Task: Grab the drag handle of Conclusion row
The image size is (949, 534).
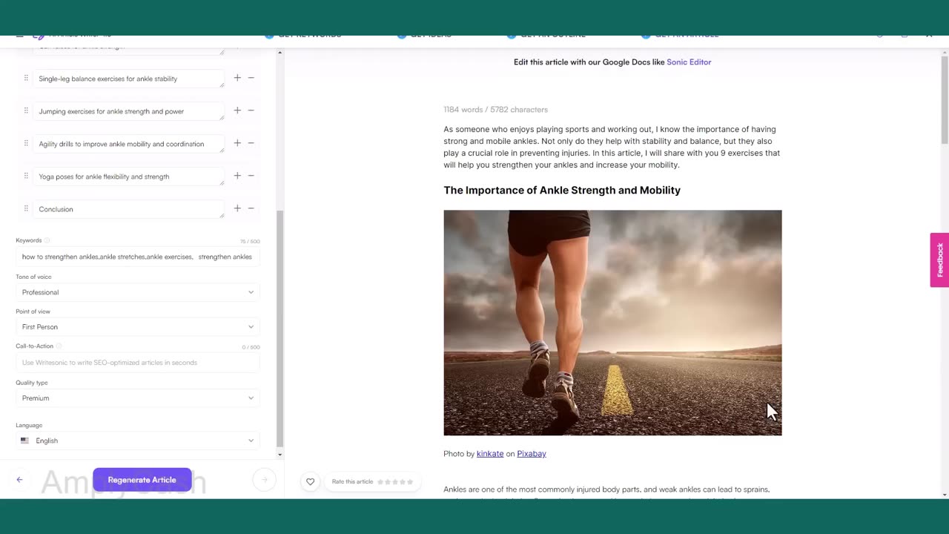Action: point(26,208)
